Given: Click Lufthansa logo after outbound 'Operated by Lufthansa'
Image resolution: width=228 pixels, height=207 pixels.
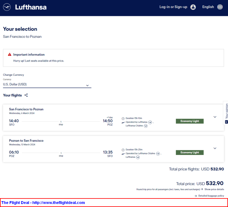Looking at the screenshot, I should pos(150,122).
